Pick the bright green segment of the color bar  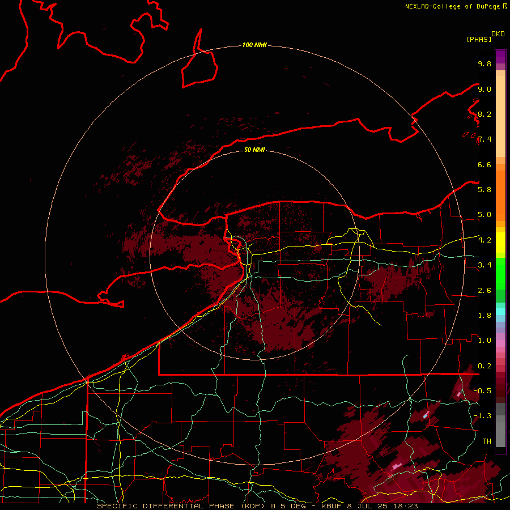(x=500, y=274)
